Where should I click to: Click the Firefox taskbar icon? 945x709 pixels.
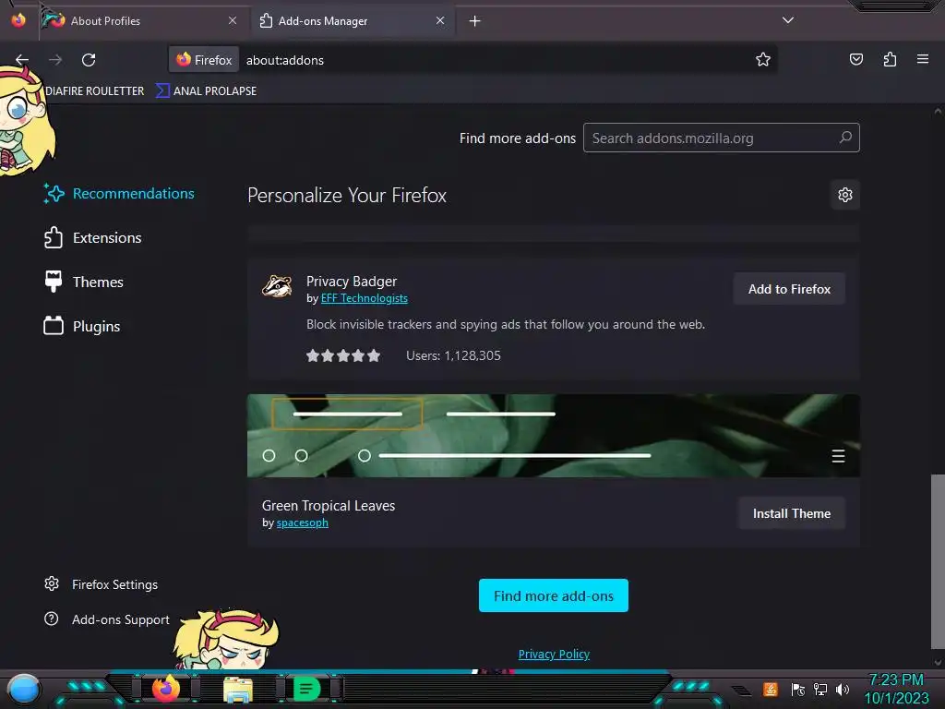(x=166, y=689)
